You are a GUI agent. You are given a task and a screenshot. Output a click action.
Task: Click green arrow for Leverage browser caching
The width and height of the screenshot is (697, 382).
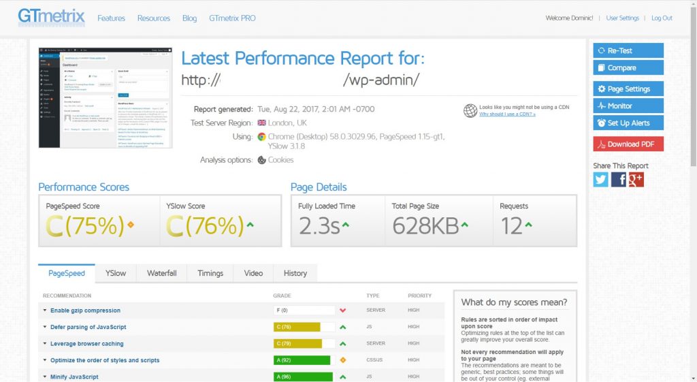[x=343, y=344]
